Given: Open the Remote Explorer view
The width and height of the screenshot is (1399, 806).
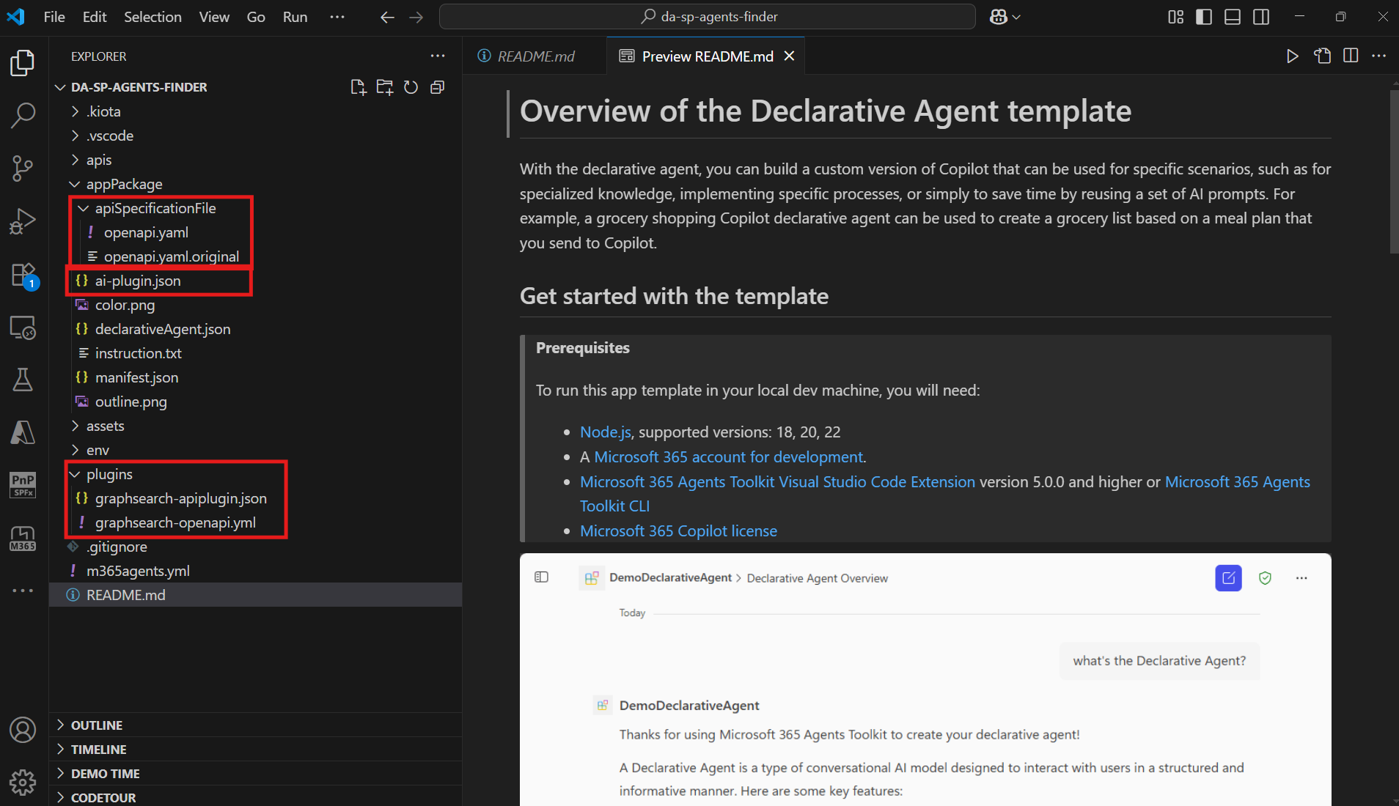Looking at the screenshot, I should [x=23, y=328].
